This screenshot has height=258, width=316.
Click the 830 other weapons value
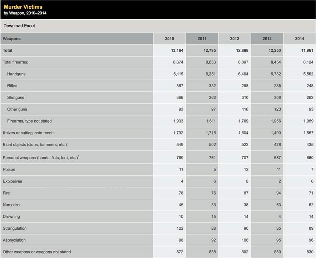(x=310, y=252)
